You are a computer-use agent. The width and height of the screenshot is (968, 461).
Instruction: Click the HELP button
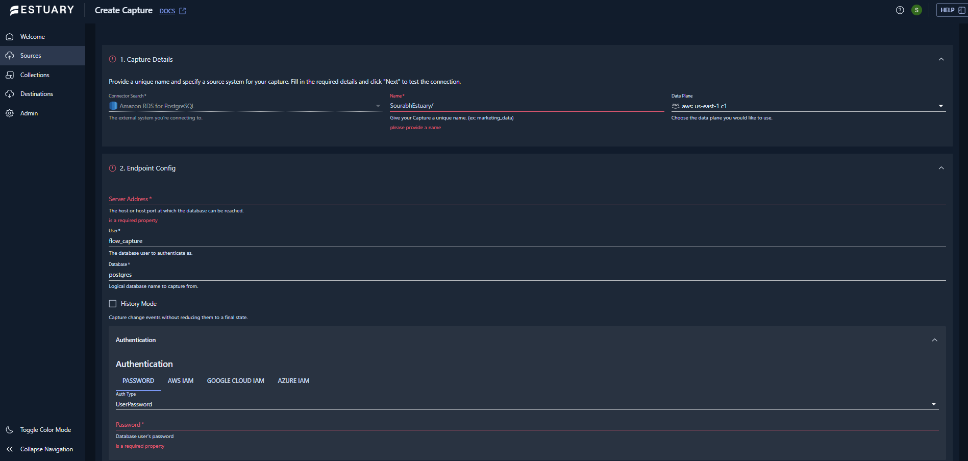tap(951, 10)
